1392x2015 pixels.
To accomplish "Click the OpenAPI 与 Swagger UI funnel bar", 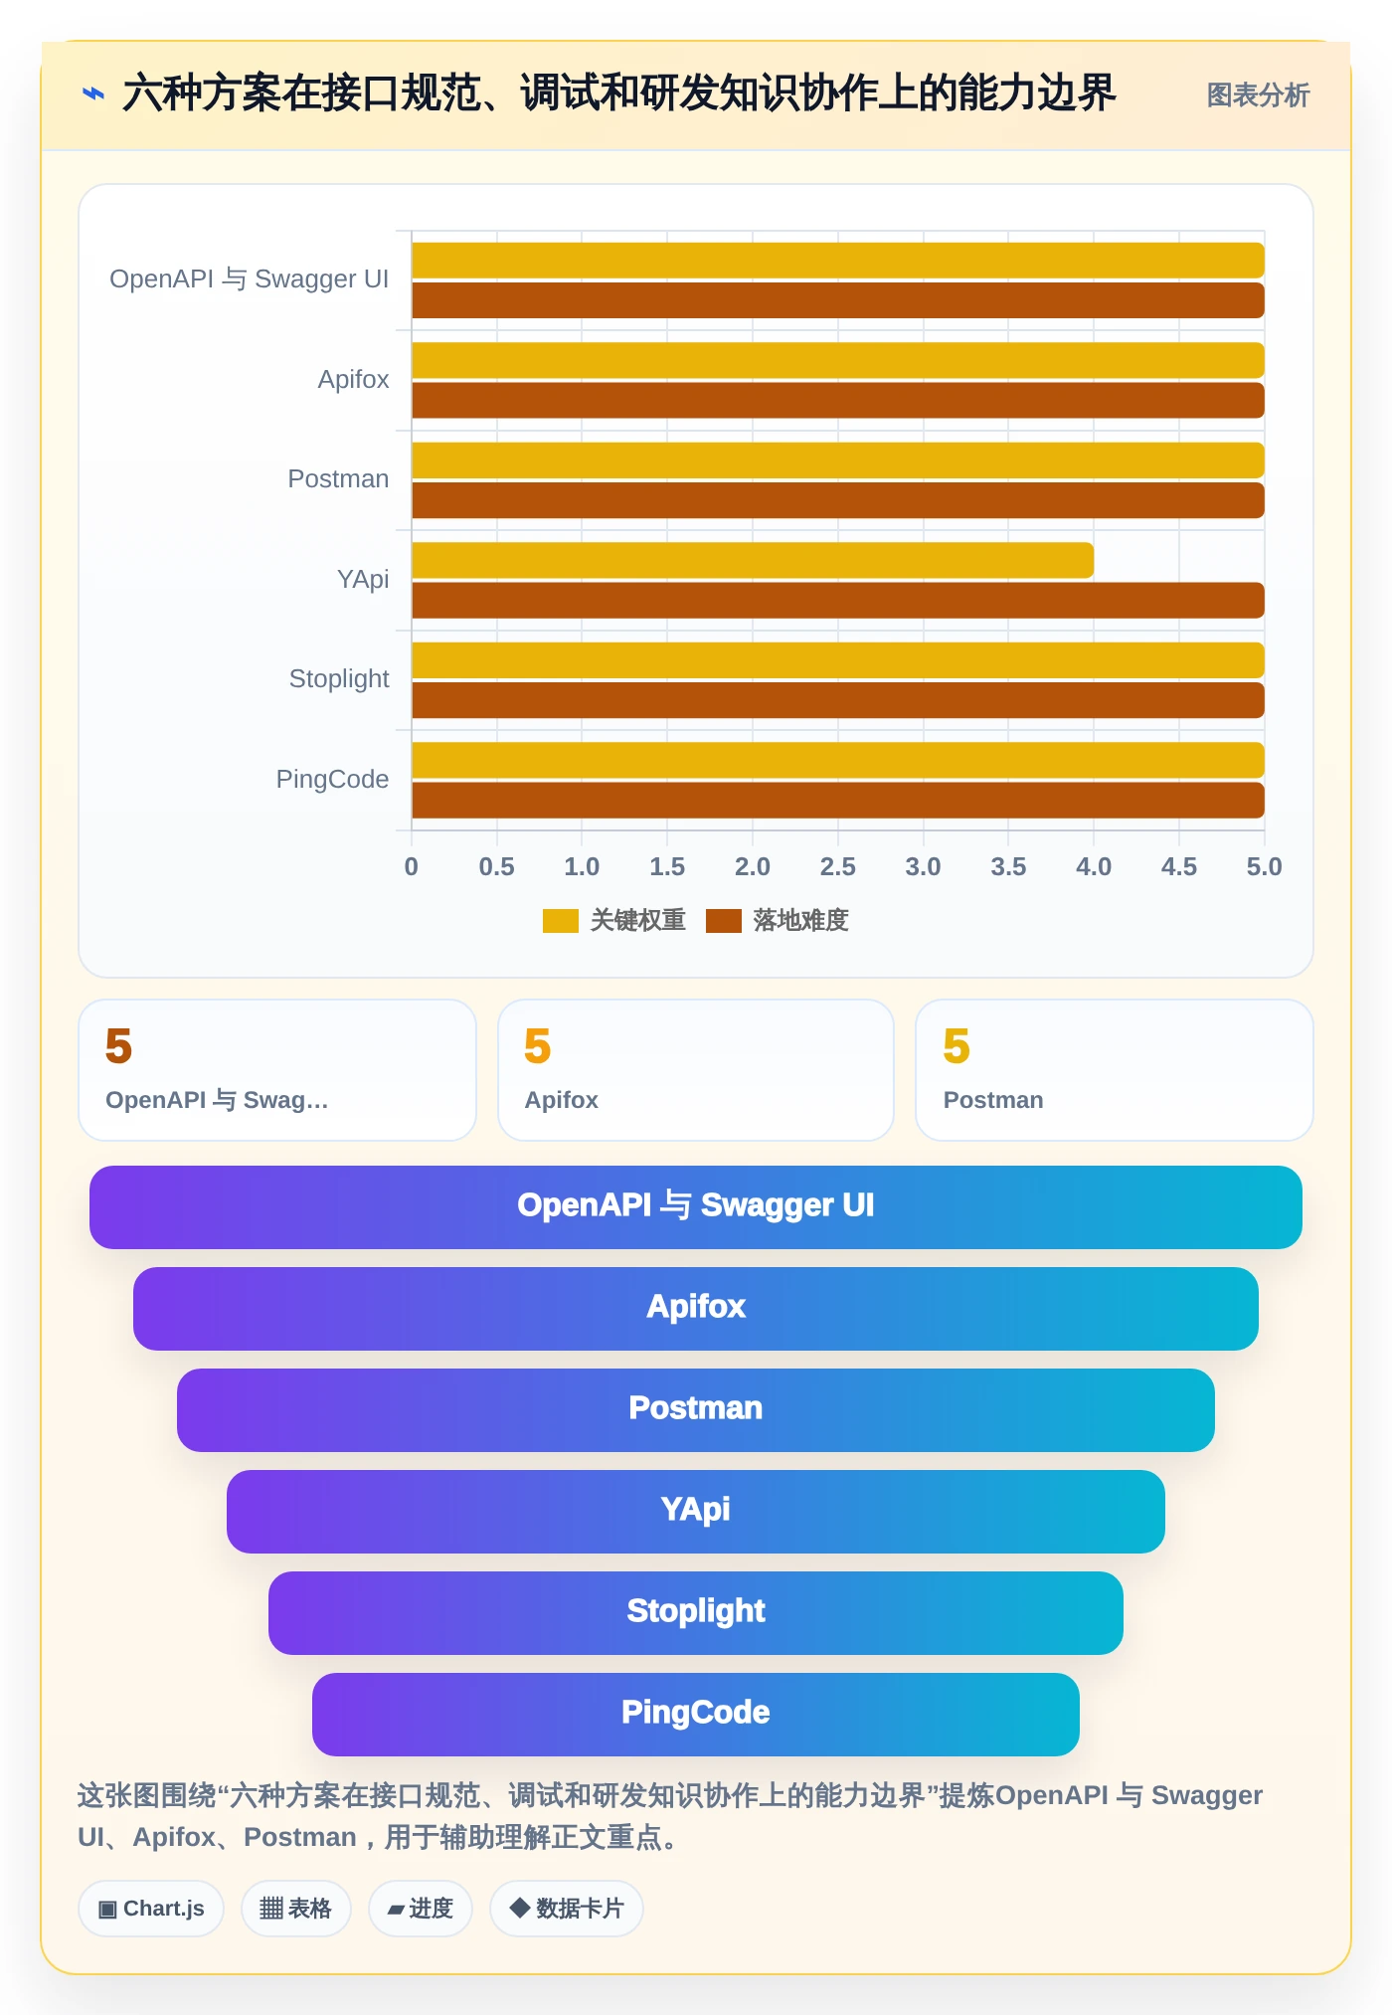I will pos(696,1207).
